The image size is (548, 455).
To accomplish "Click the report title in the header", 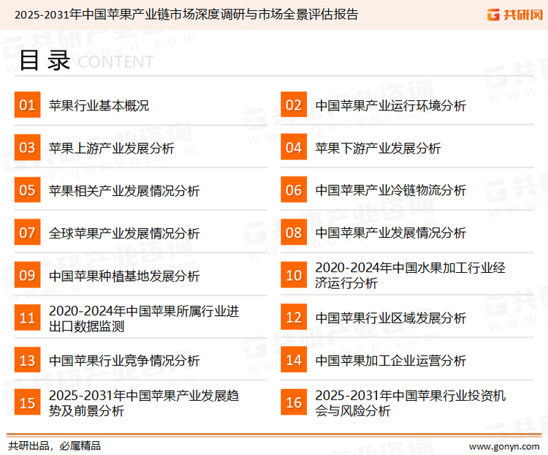I will (186, 15).
